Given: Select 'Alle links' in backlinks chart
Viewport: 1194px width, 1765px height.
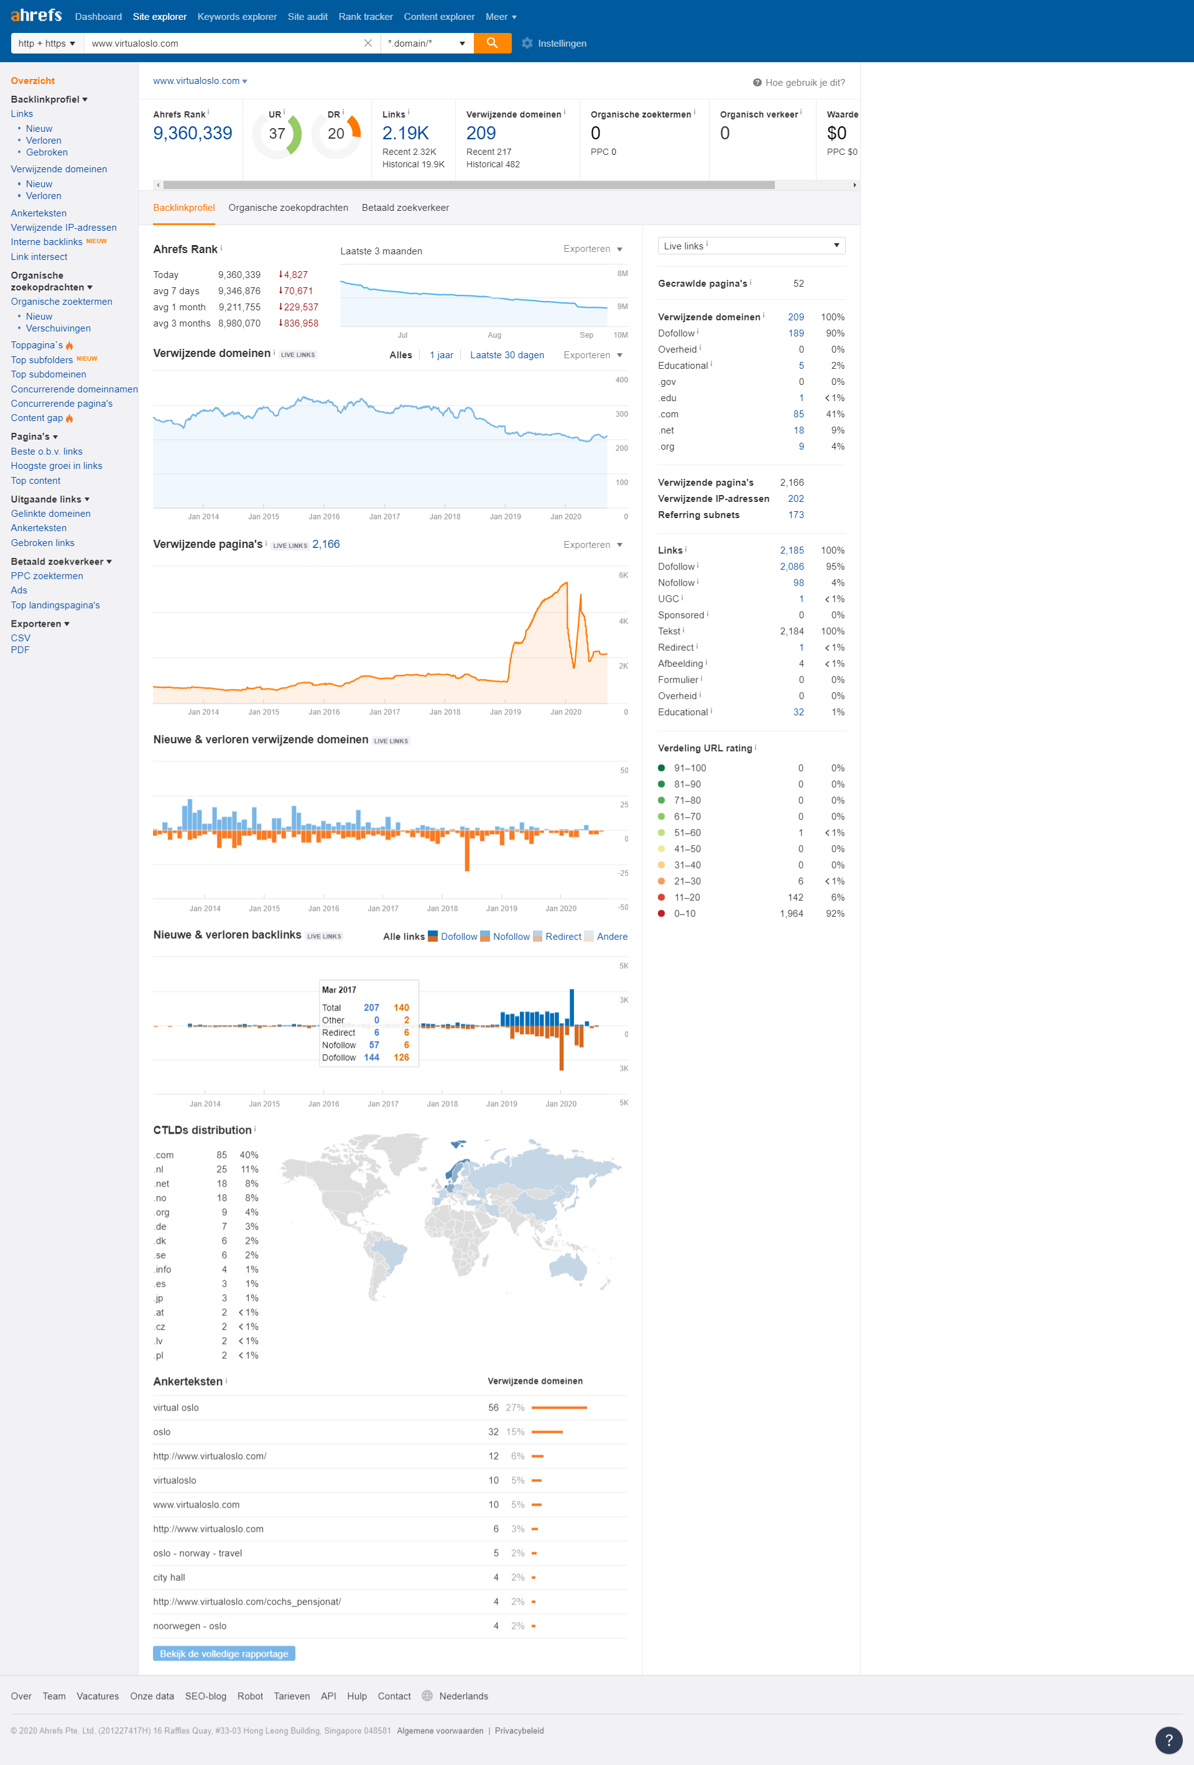Looking at the screenshot, I should tap(404, 937).
